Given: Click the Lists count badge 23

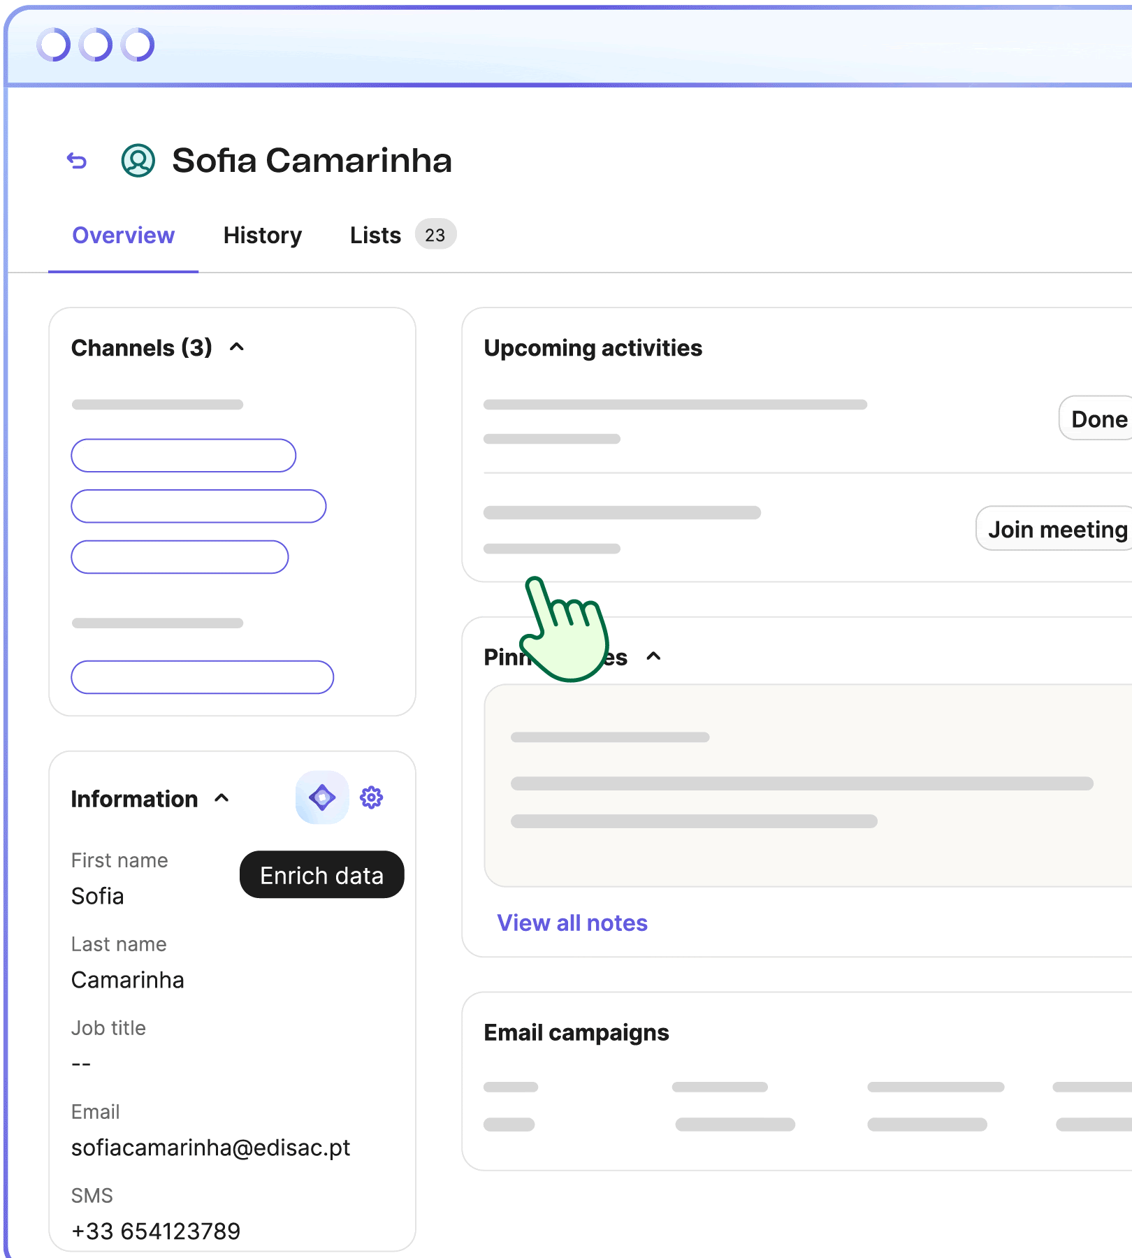Looking at the screenshot, I should (435, 235).
